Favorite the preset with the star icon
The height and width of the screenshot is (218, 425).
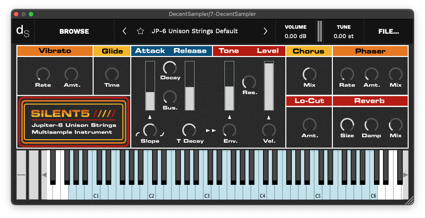pyautogui.click(x=140, y=31)
